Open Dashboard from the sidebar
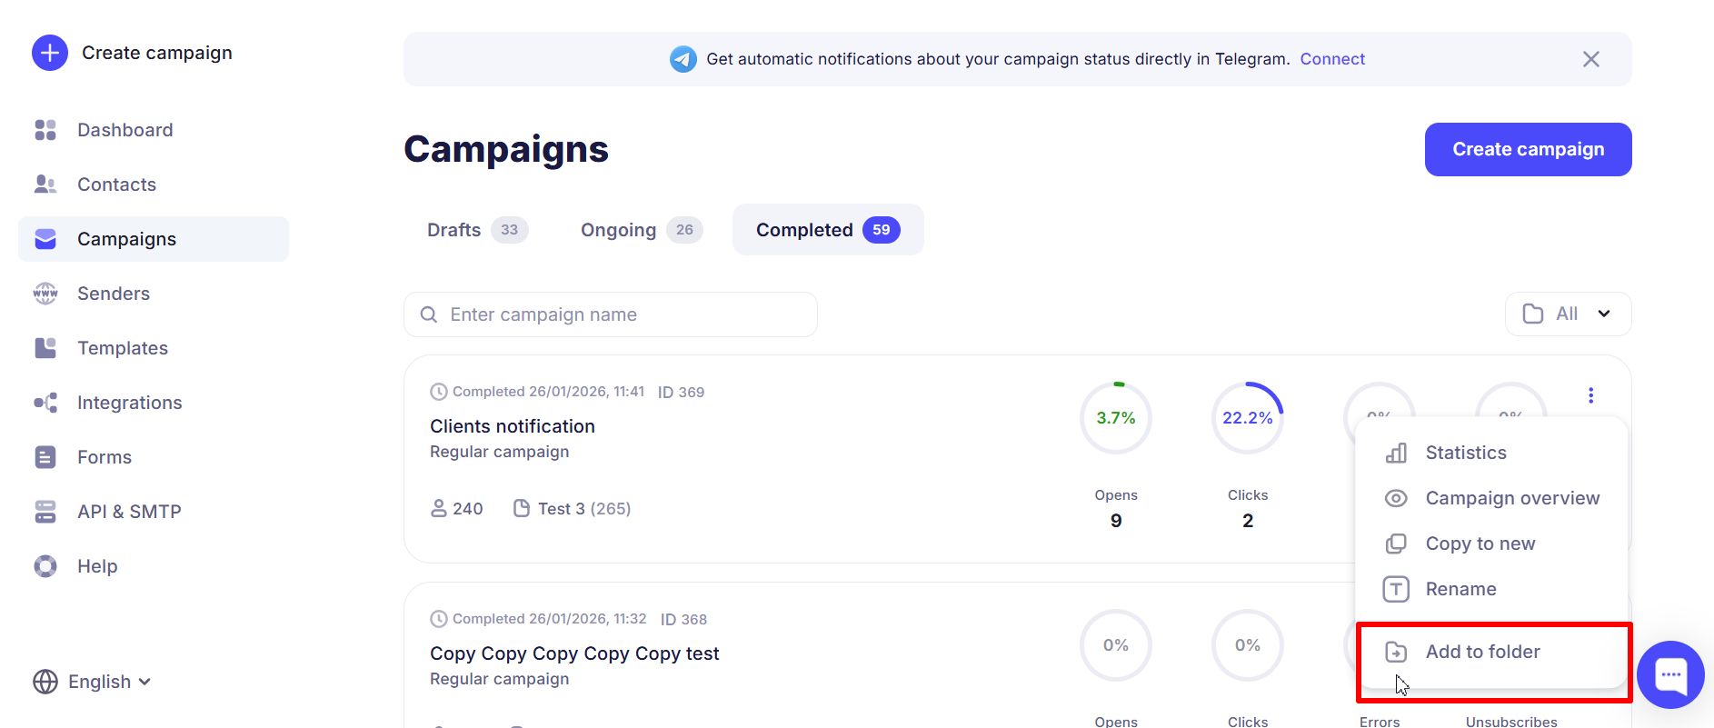1714x728 pixels. [125, 130]
